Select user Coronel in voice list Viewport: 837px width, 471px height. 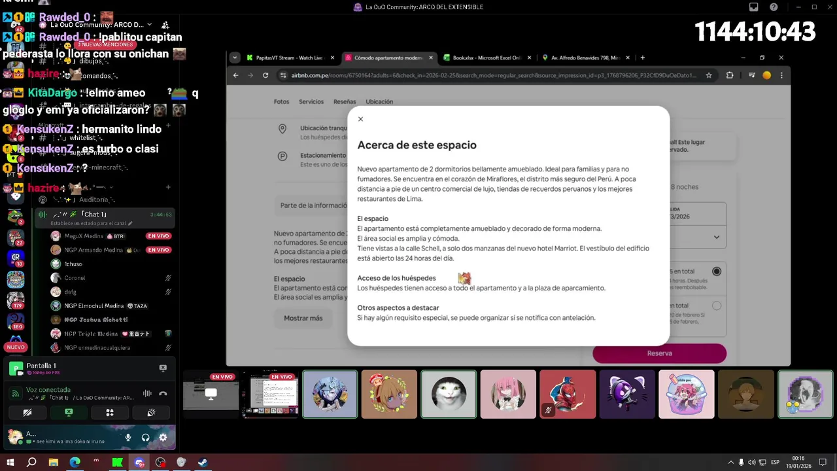(x=110, y=278)
